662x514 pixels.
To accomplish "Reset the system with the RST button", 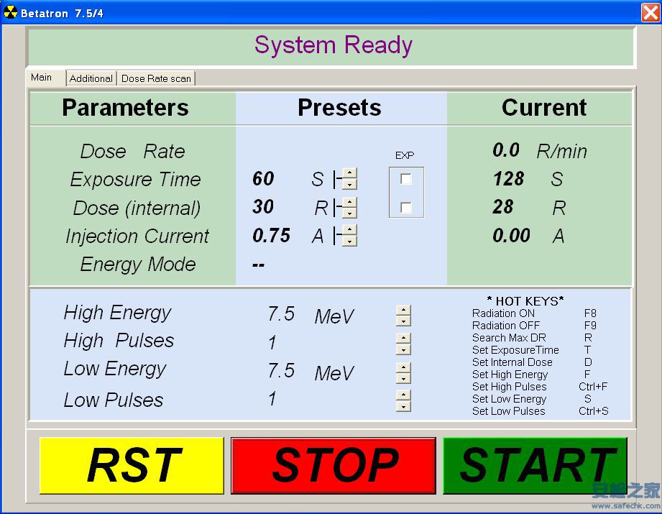I will click(x=132, y=465).
